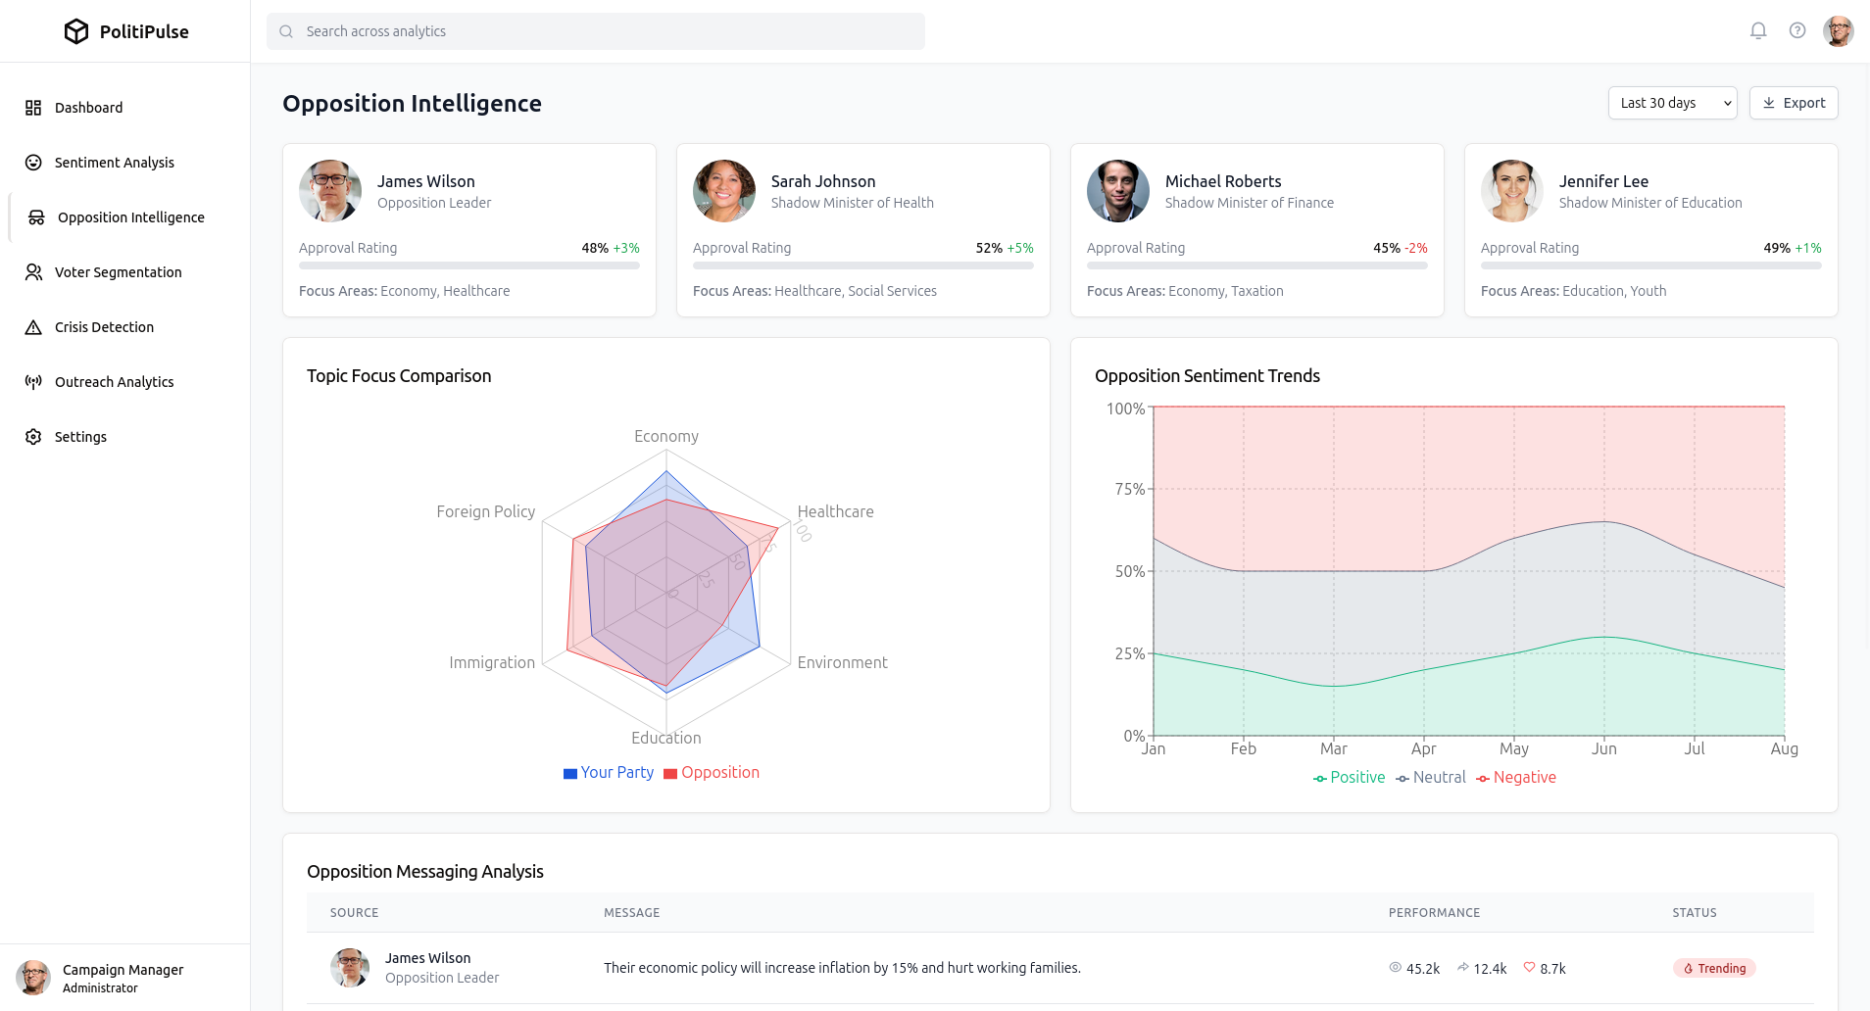
Task: Click PolitiPulse brand name
Action: 144,31
